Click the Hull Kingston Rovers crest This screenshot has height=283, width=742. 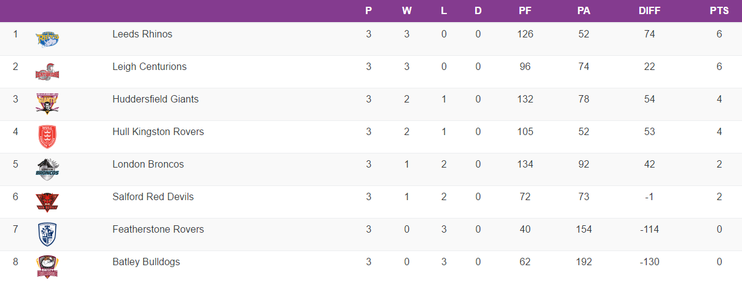[x=47, y=136]
